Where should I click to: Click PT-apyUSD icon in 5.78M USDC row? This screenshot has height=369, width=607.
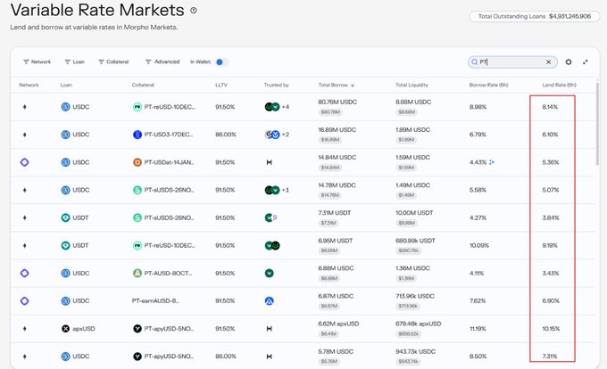click(137, 357)
